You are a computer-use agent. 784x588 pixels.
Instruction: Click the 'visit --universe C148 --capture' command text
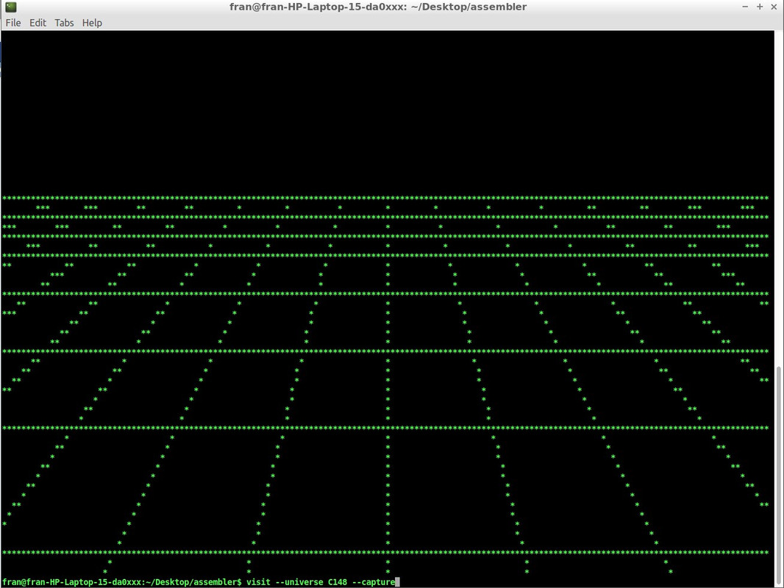pos(321,582)
